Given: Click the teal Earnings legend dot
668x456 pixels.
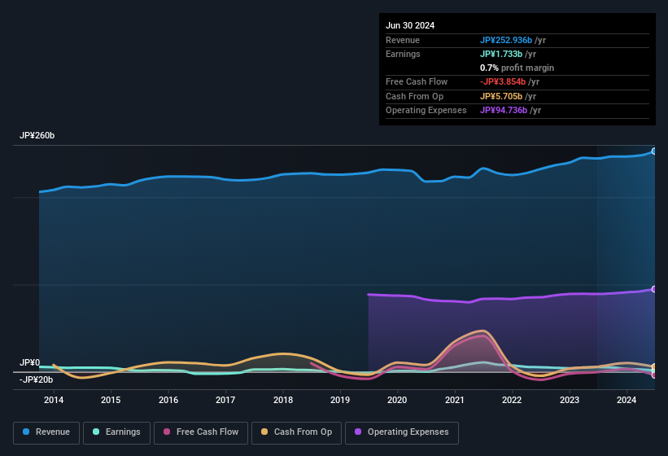Looking at the screenshot, I should click(x=96, y=432).
